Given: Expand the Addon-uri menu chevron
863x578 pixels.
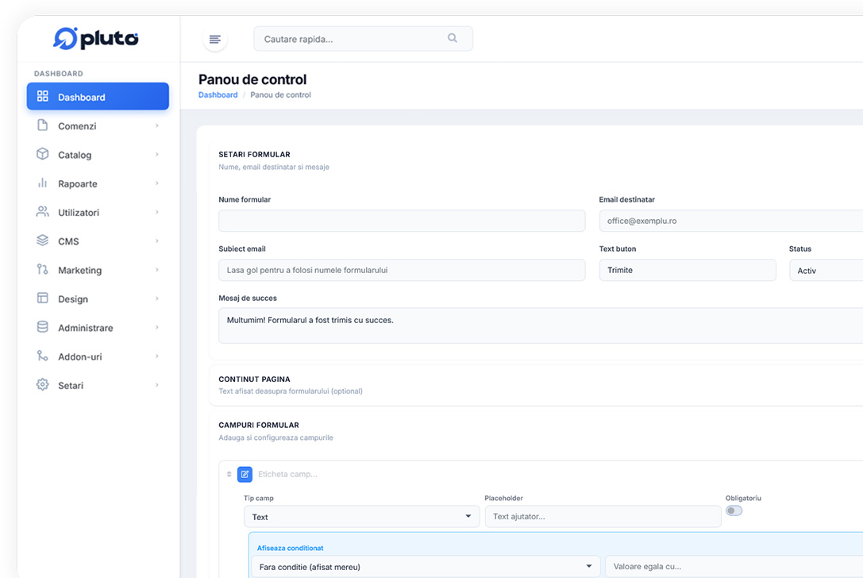Looking at the screenshot, I should click(x=157, y=356).
